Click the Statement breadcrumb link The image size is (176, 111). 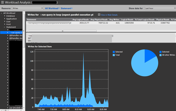[x=66, y=8]
